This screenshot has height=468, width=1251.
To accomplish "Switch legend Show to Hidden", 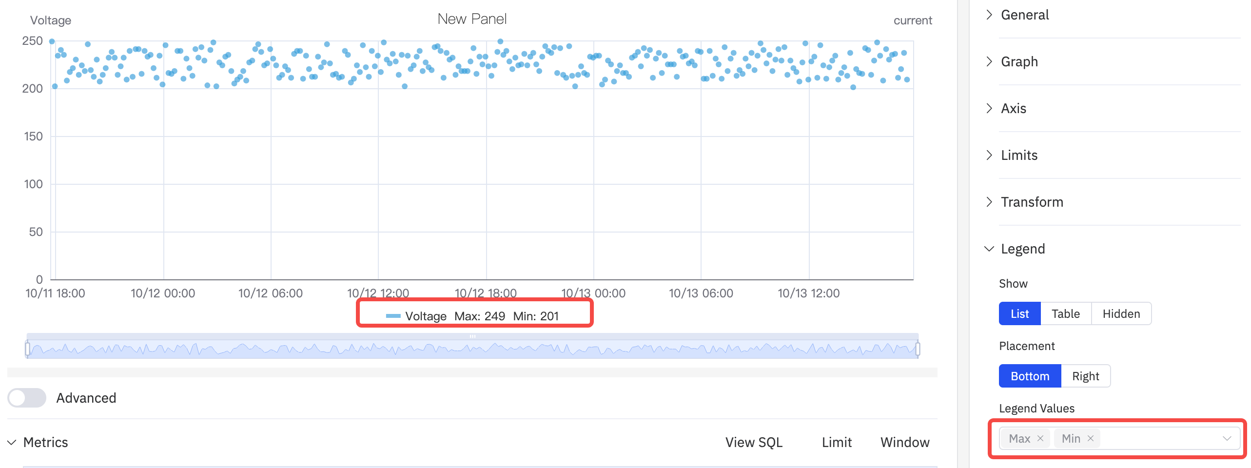I will click(1121, 313).
